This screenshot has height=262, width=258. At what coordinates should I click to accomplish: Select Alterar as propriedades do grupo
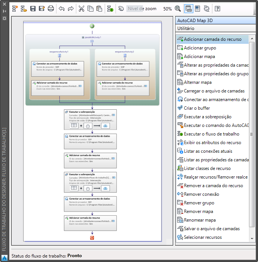point(213,74)
